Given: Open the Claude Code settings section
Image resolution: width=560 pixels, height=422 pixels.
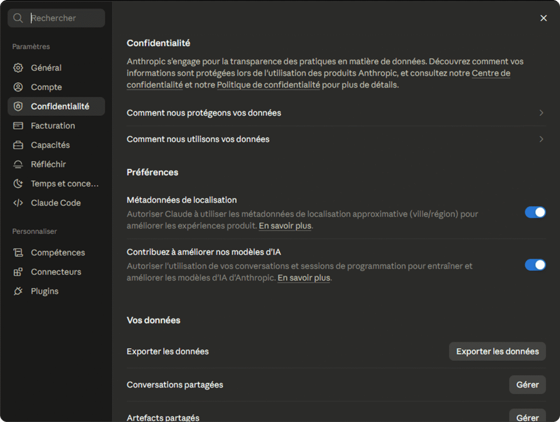Looking at the screenshot, I should pyautogui.click(x=56, y=203).
